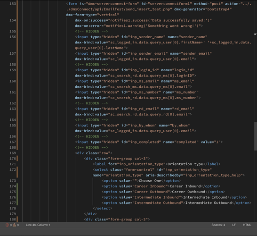This screenshot has width=257, height=236.
Task: Click 'inp_login_id' id value
Action: point(143,70)
